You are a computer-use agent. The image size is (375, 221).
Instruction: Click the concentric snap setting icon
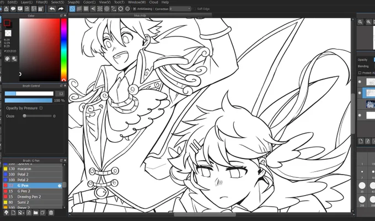[128, 9]
